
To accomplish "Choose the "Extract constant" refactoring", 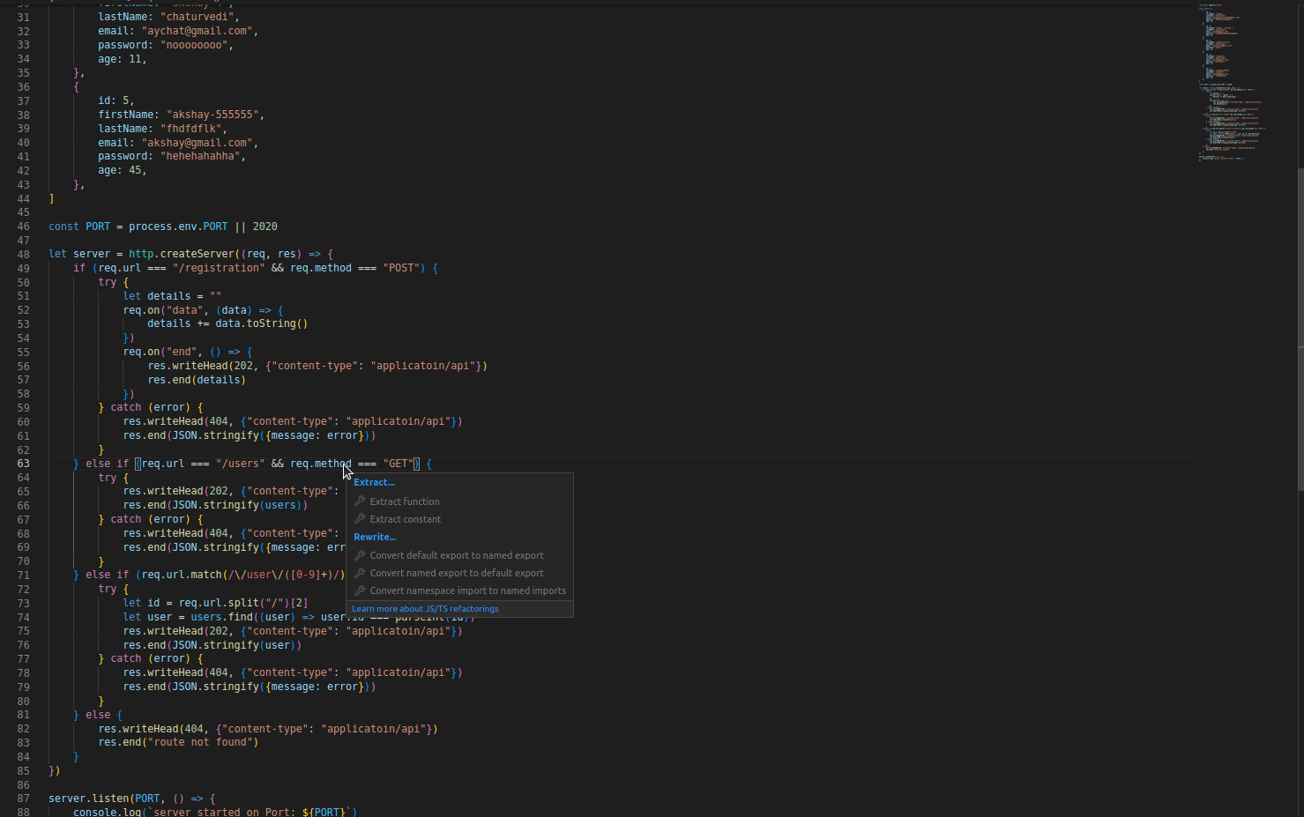I will pyautogui.click(x=404, y=519).
